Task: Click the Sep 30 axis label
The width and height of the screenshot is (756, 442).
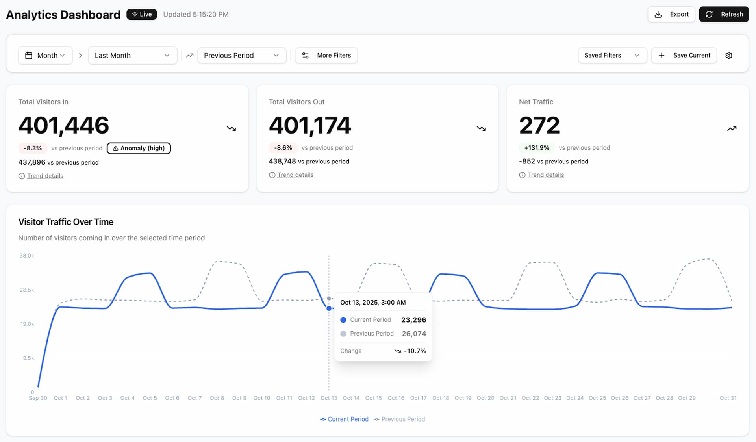Action: (38, 398)
